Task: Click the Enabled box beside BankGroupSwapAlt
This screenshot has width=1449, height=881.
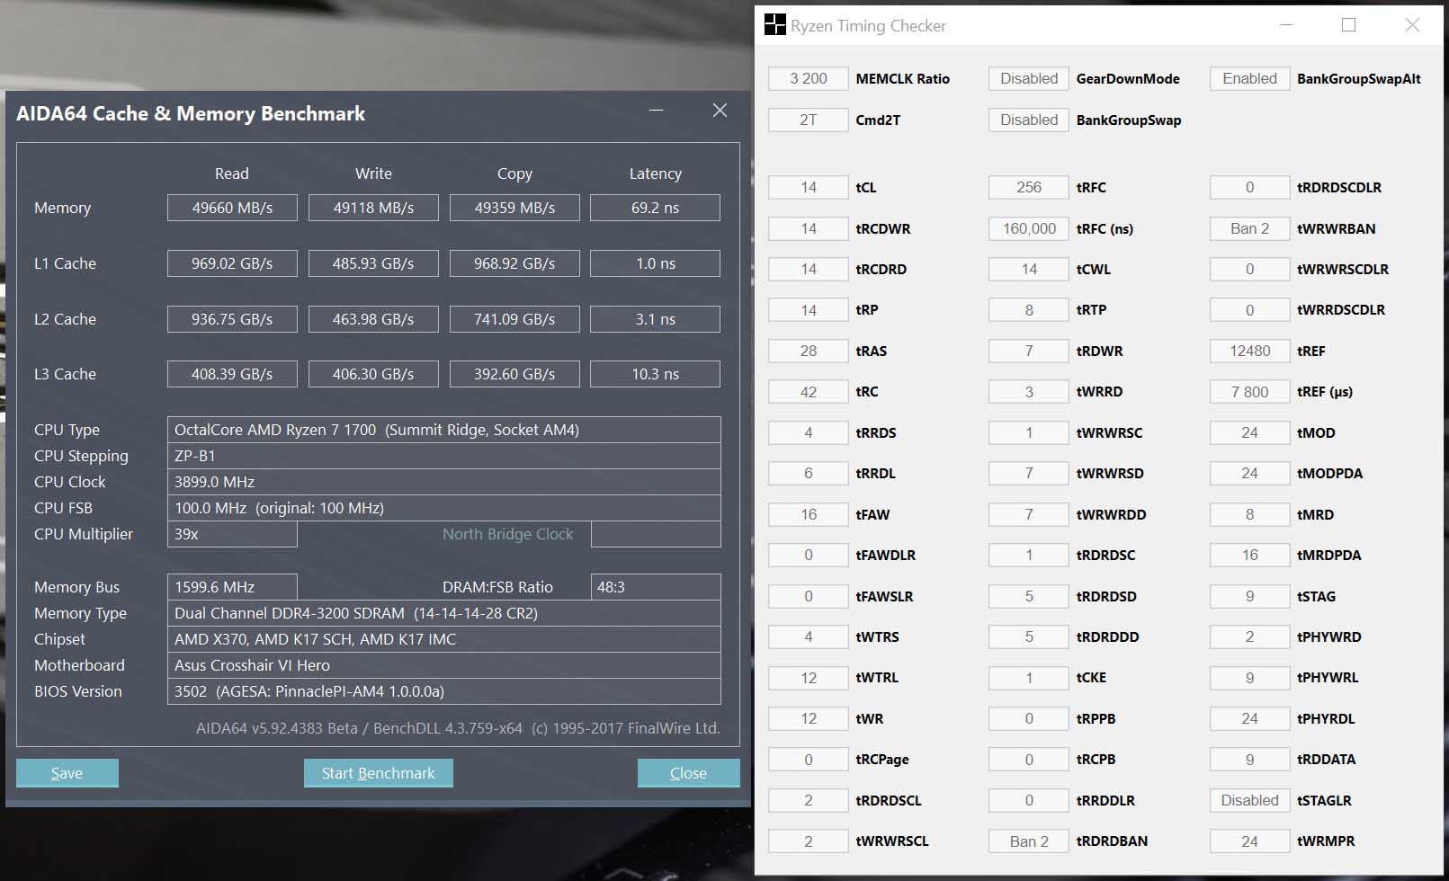Action: 1249,78
